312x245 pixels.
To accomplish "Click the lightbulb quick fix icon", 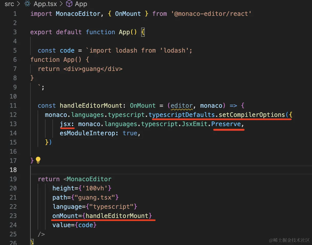I will [x=38, y=160].
